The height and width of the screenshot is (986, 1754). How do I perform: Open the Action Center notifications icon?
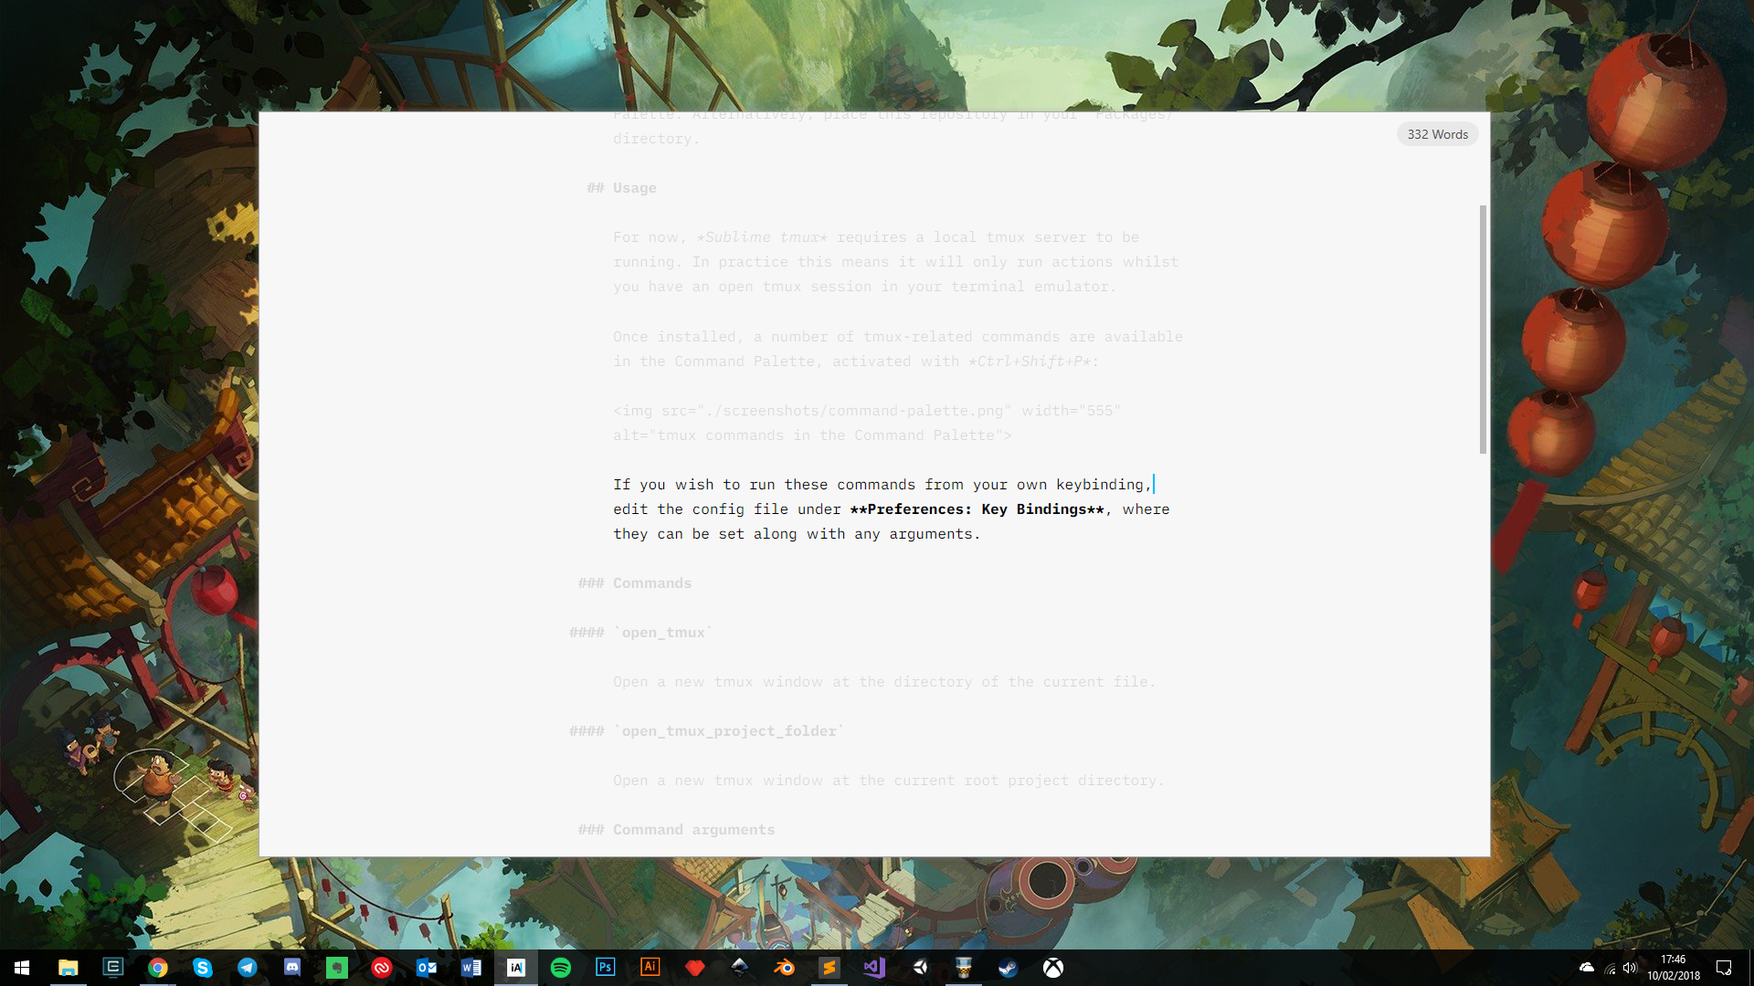tap(1724, 968)
